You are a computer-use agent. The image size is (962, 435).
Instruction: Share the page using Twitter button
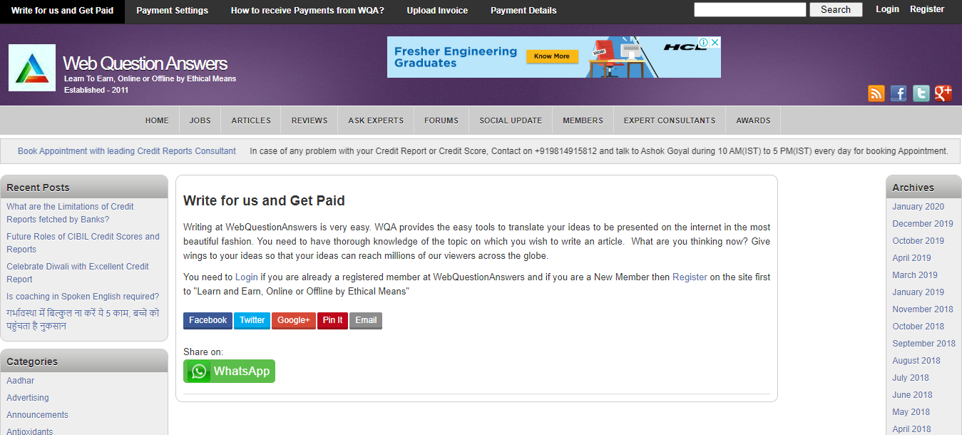[x=252, y=320]
